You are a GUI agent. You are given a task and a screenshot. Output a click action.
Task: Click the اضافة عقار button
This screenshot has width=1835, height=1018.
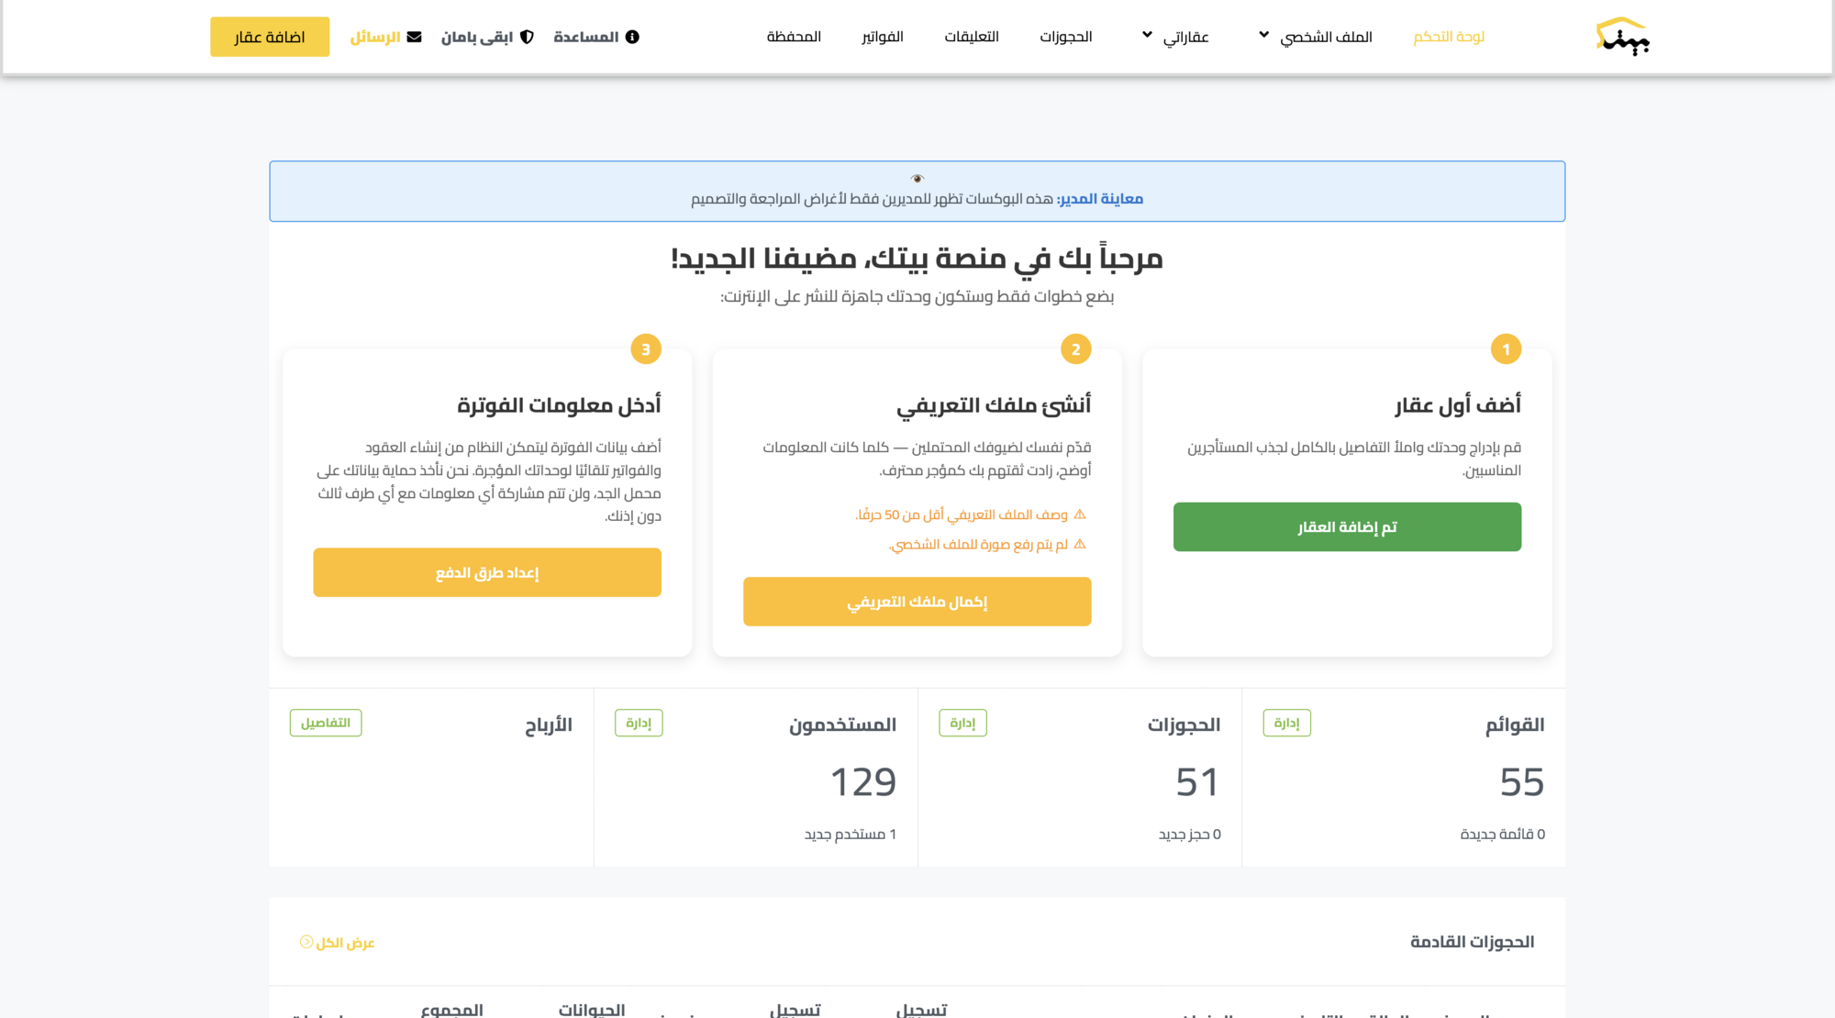point(270,37)
